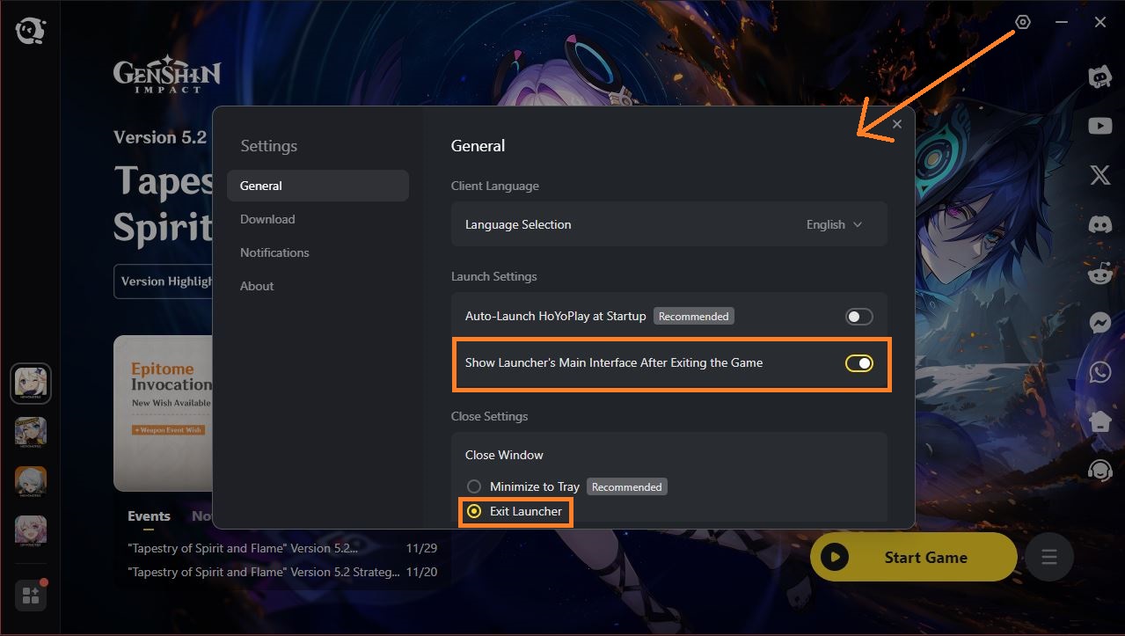Click the Version Highlights button
This screenshot has width=1125, height=636.
164,281
